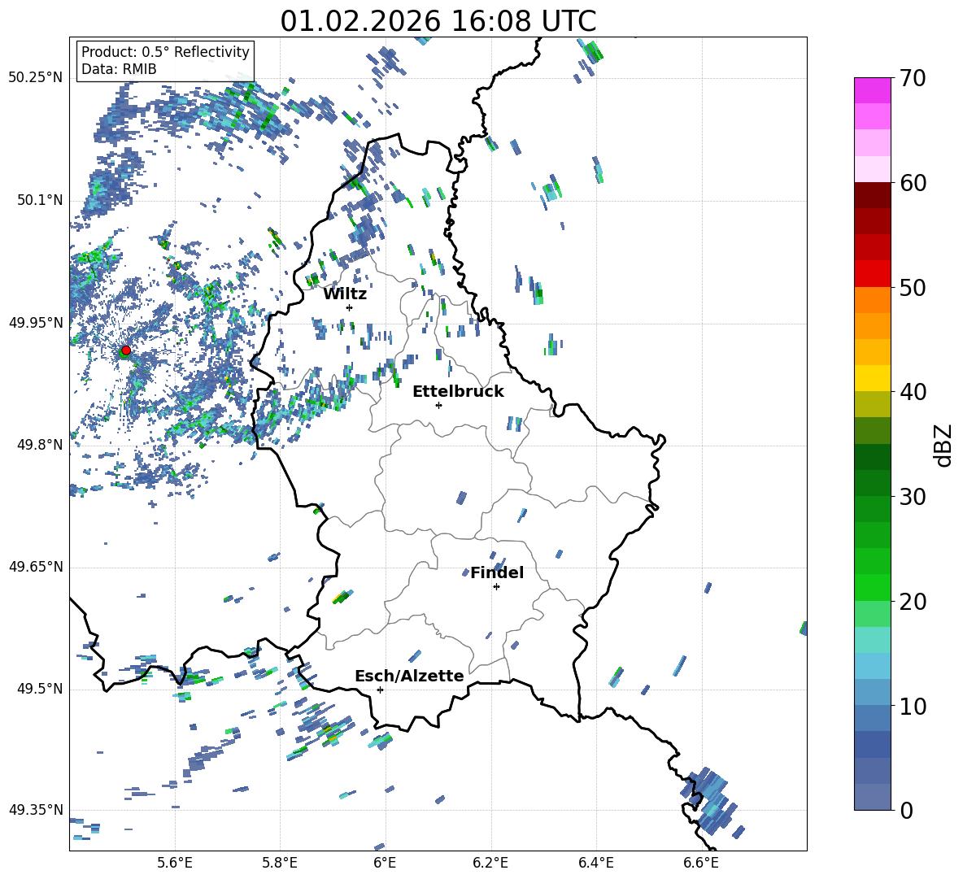The height and width of the screenshot is (879, 963).
Task: Click the 50.1°N latitude label
Action: coord(40,201)
